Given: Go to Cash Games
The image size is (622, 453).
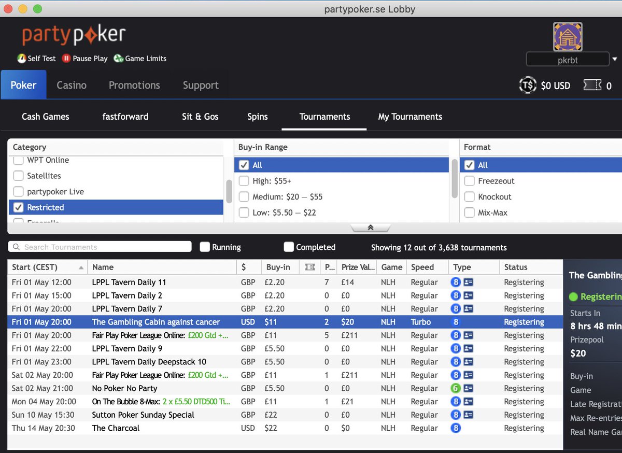Looking at the screenshot, I should coord(46,117).
